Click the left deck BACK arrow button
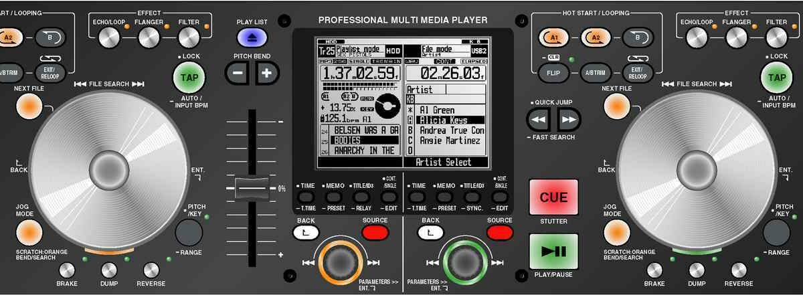This screenshot has width=803, height=295. [x=306, y=232]
